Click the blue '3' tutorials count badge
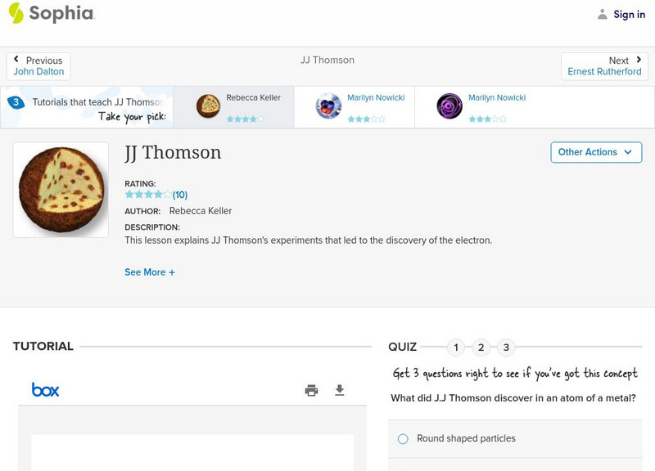Viewport: 655px width, 471px height. pos(14,101)
